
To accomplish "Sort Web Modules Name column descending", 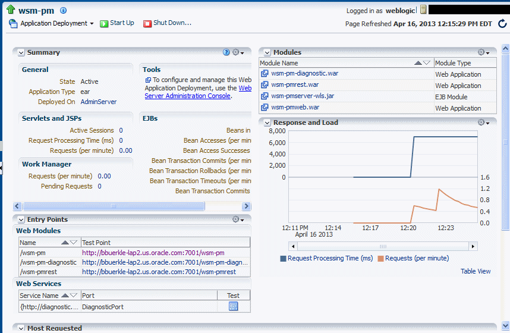I will [x=74, y=243].
